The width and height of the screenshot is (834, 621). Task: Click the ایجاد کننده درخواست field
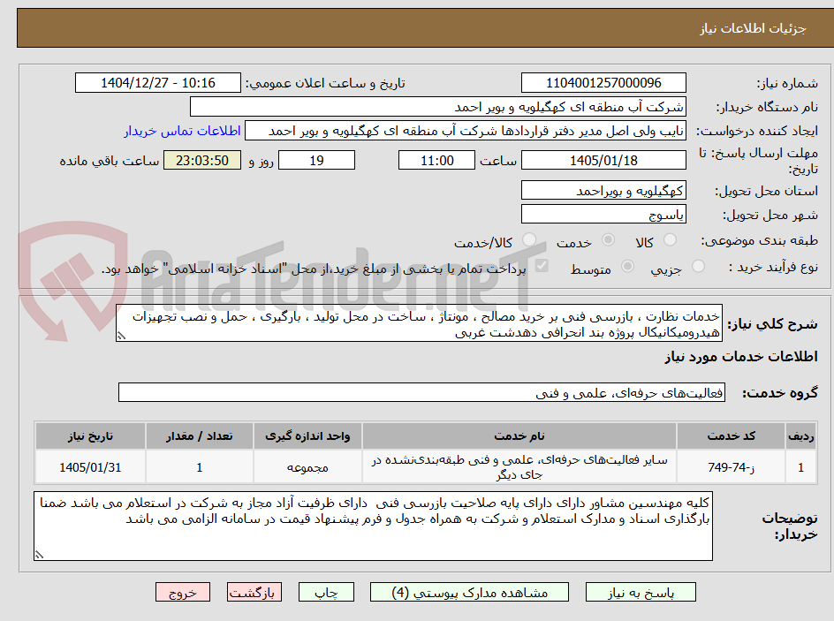466,131
